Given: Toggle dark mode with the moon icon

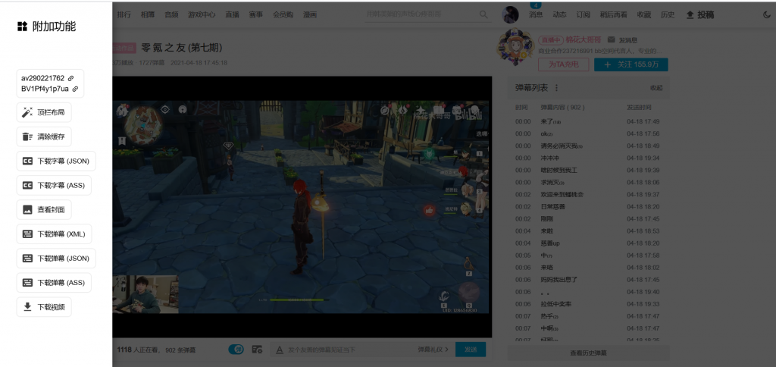Looking at the screenshot, I should [767, 15].
